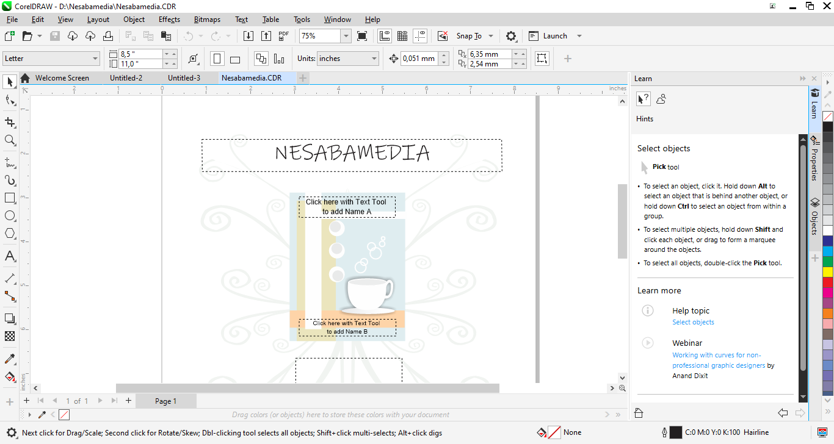Select the Zoom tool in toolbox
Image resolution: width=834 pixels, height=444 pixels.
10,140
